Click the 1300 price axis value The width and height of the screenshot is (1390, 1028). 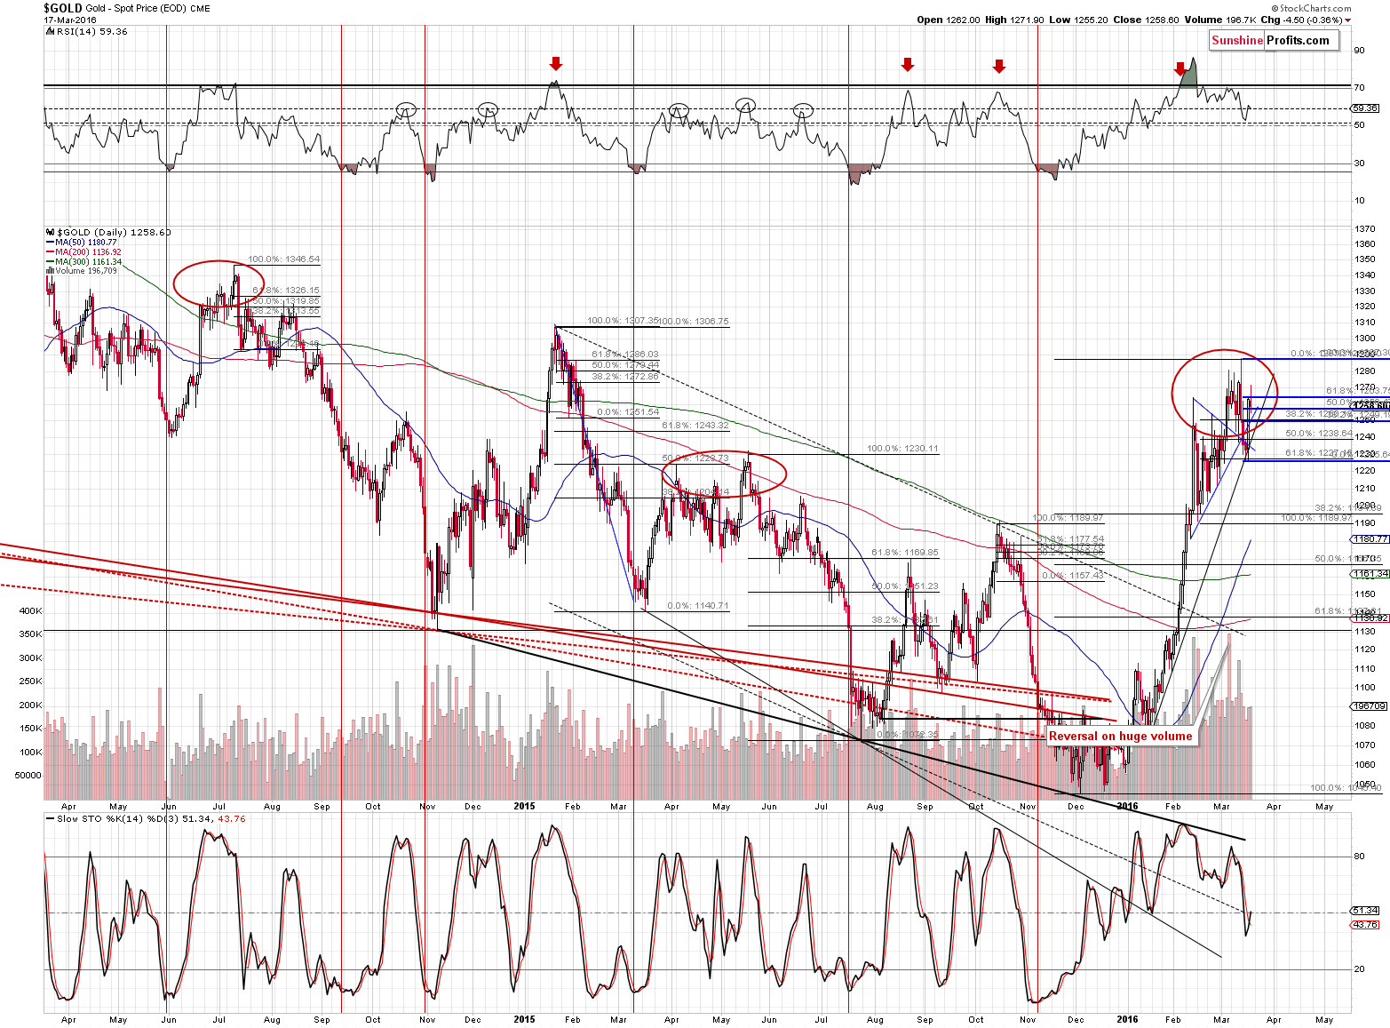pyautogui.click(x=1365, y=339)
